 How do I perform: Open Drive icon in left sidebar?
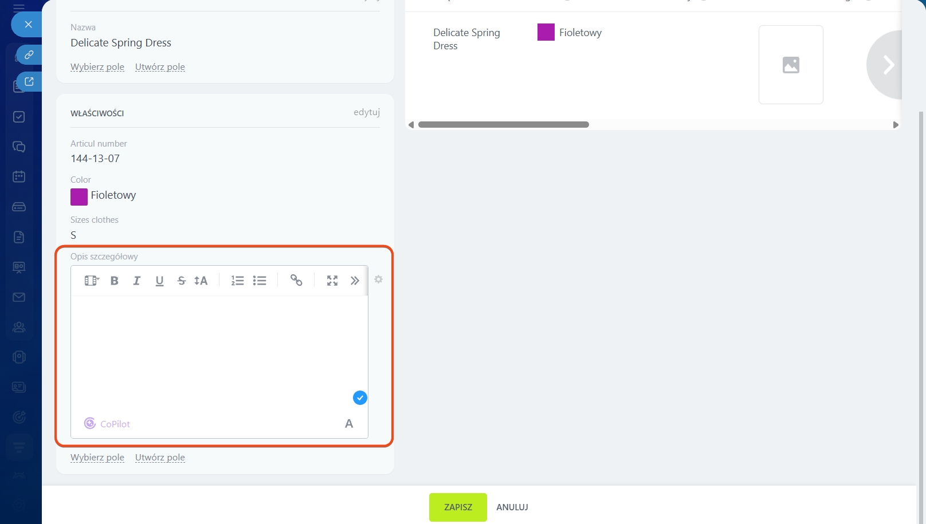click(x=19, y=207)
